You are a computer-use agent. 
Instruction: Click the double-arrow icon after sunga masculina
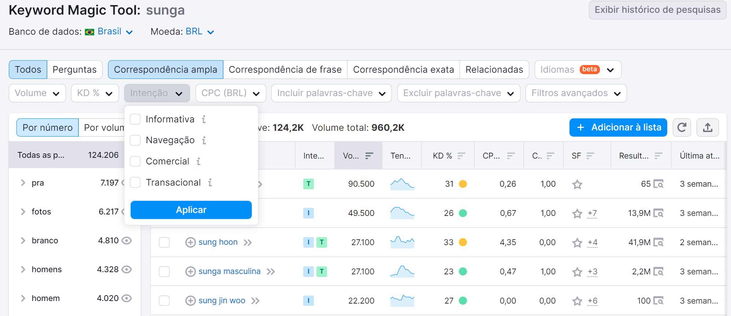point(271,272)
